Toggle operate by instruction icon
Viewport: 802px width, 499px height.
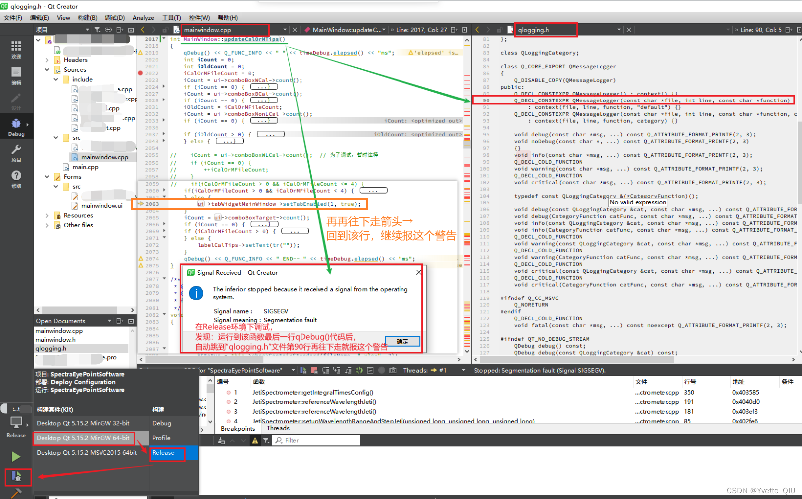point(370,370)
